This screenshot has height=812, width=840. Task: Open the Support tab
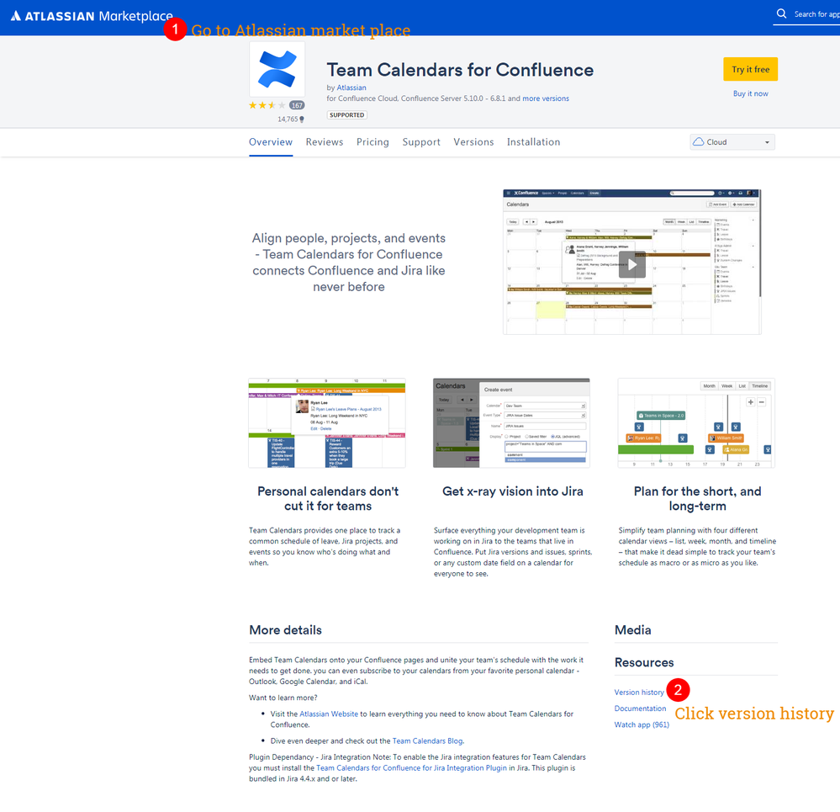tap(421, 142)
